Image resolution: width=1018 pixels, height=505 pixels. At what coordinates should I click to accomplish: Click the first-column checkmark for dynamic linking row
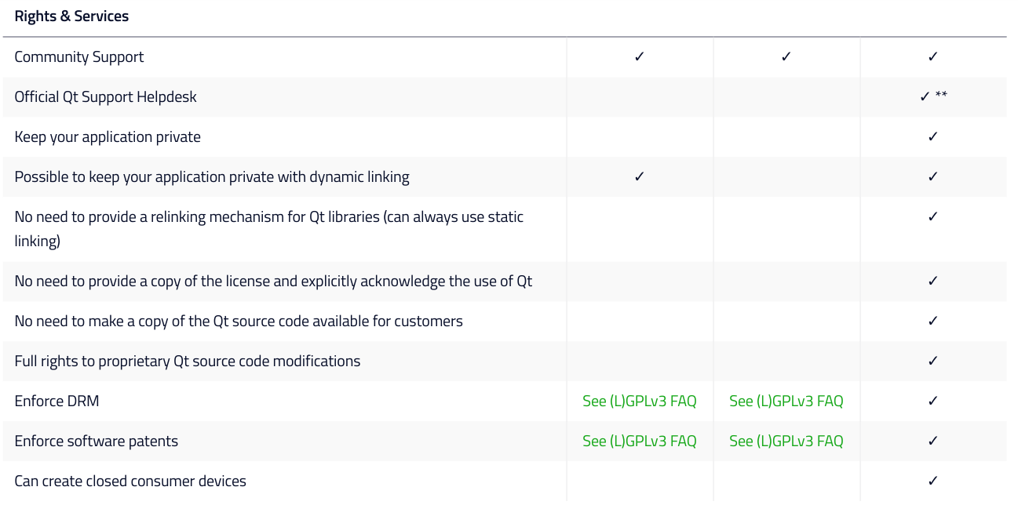pyautogui.click(x=640, y=177)
